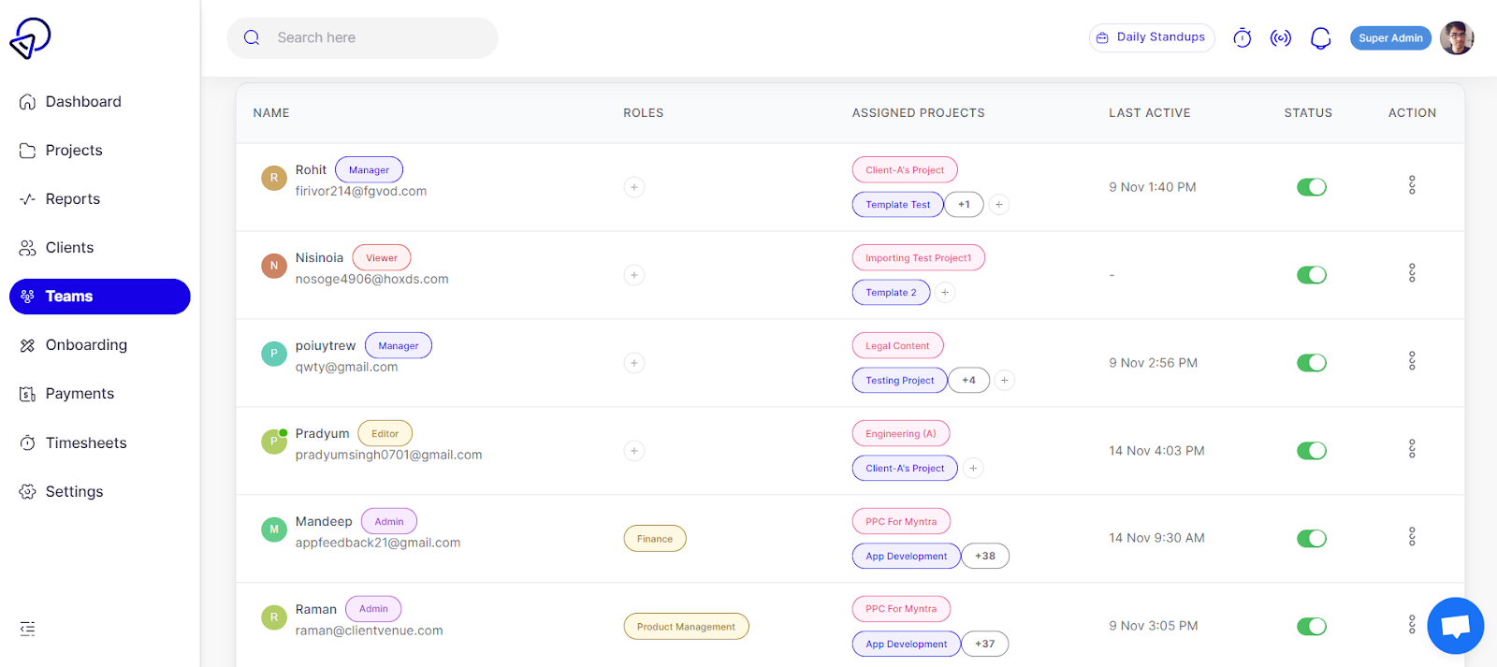Screen dimensions: 1497x667
Task: Collapse the sidebar menu icon
Action: 28,629
